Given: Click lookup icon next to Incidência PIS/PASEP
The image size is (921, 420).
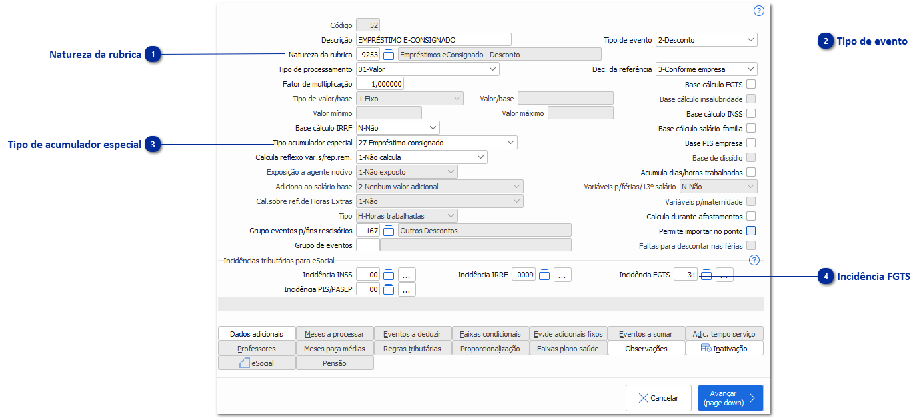Looking at the screenshot, I should pos(389,289).
